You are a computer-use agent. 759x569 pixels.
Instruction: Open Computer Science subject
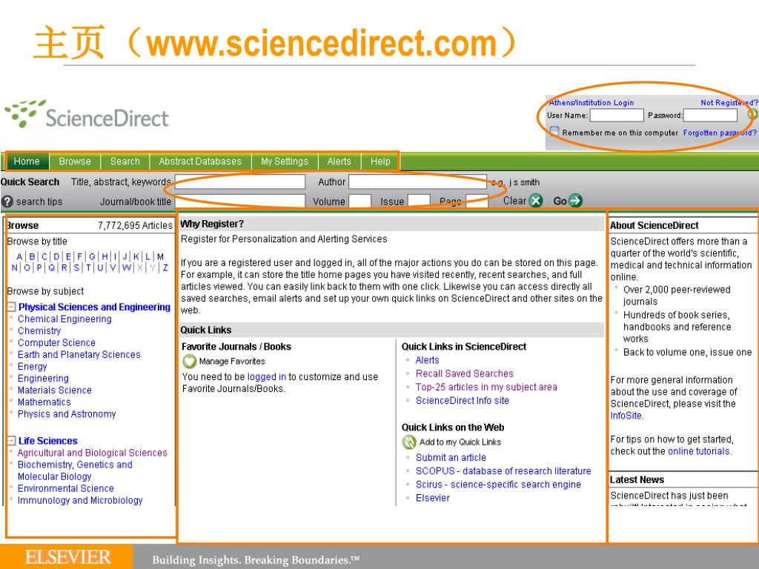click(56, 342)
